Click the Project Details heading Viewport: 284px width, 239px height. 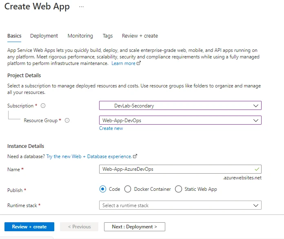pyautogui.click(x=24, y=76)
